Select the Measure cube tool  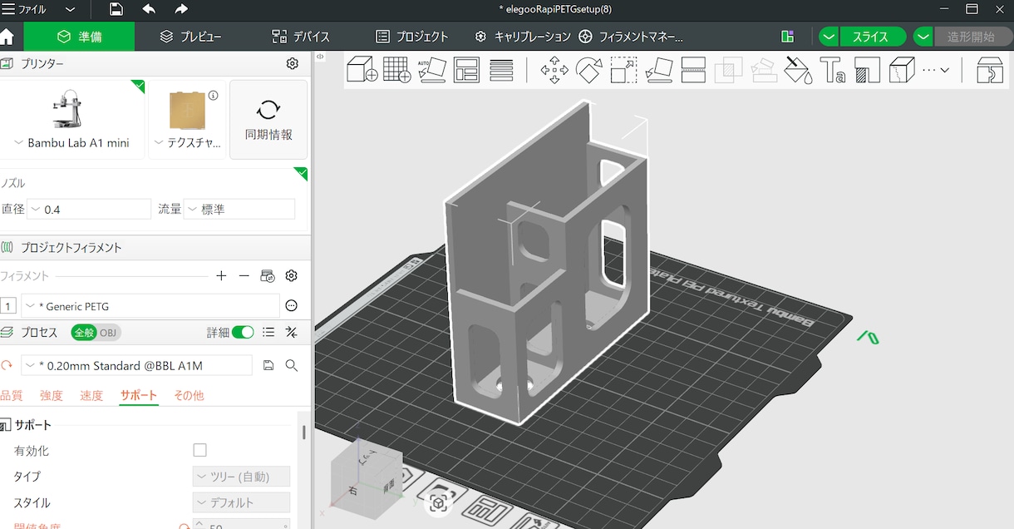[x=902, y=70]
